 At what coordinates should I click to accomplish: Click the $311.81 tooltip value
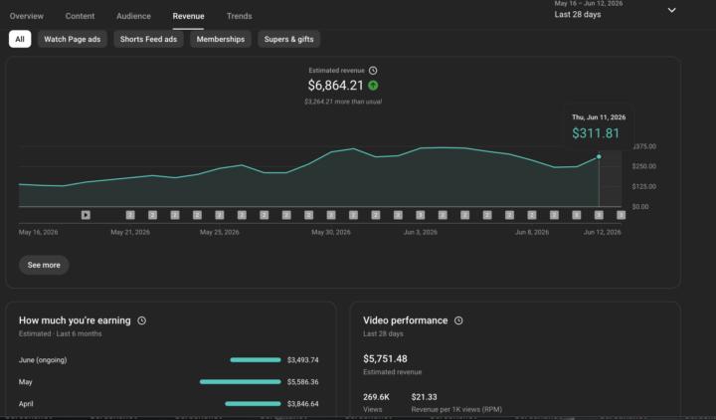click(x=596, y=133)
